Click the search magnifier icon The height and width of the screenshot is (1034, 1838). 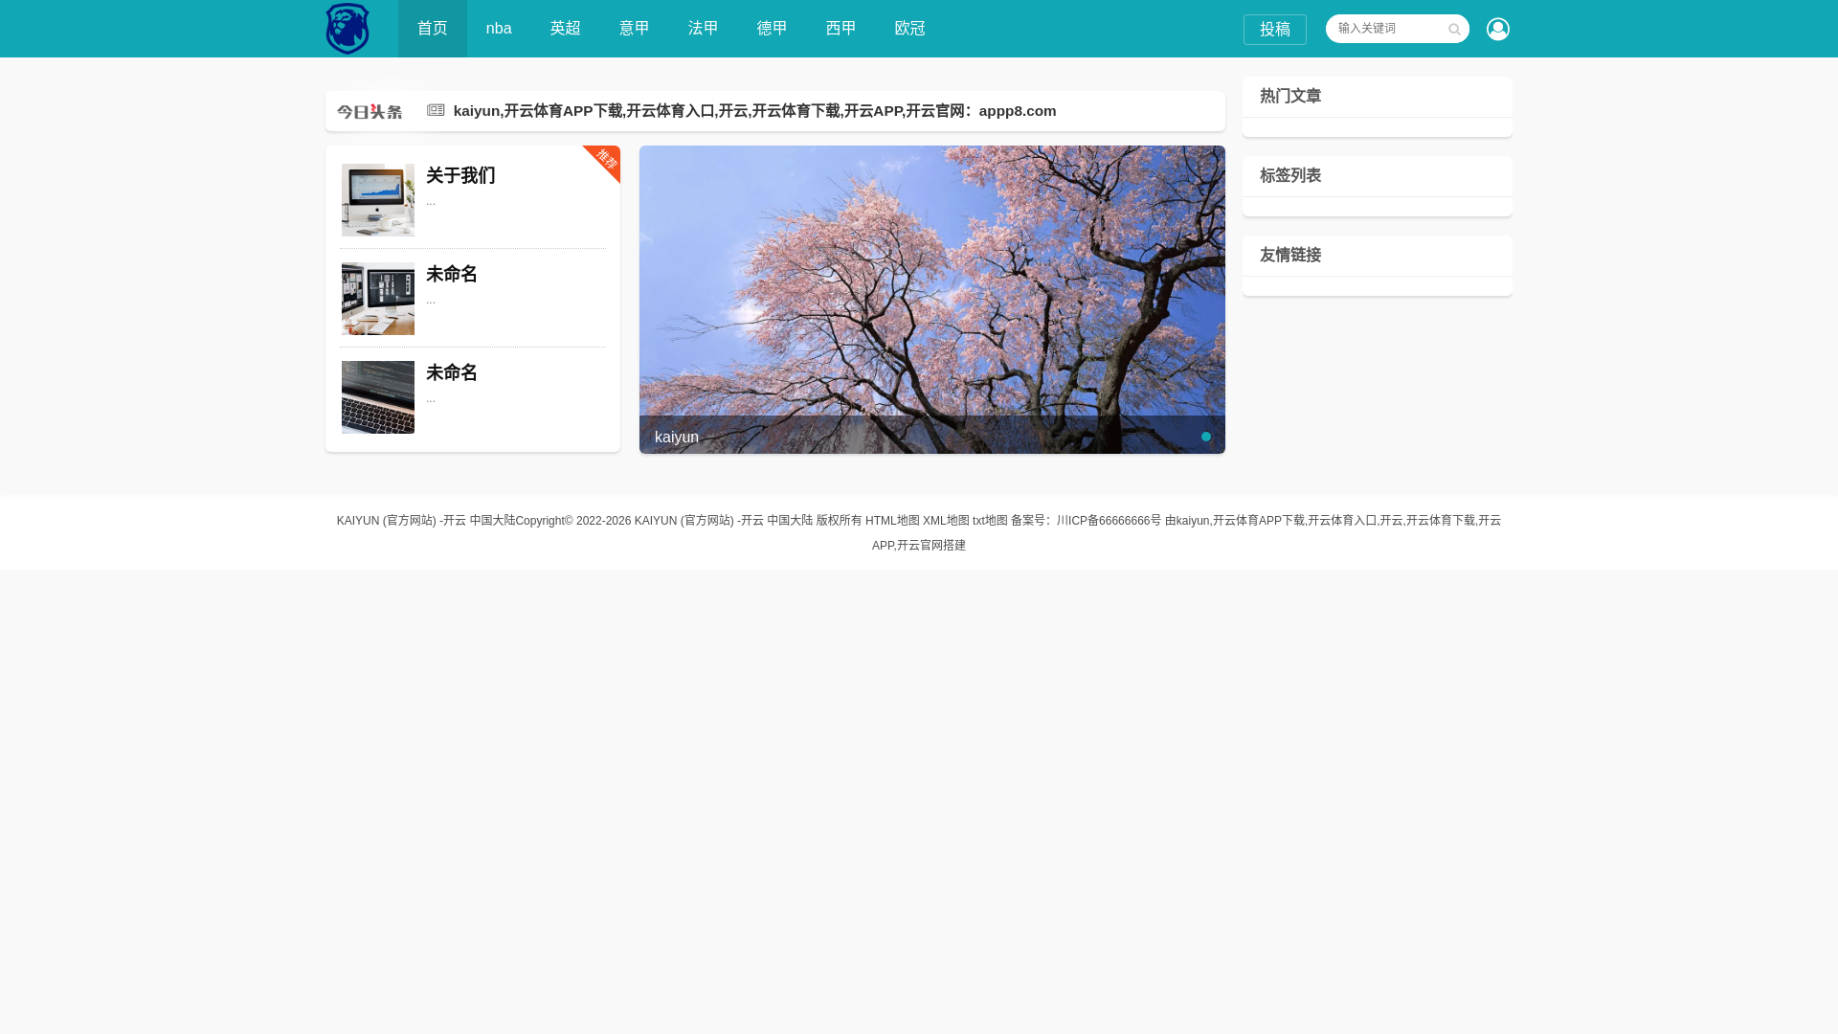pyautogui.click(x=1454, y=30)
